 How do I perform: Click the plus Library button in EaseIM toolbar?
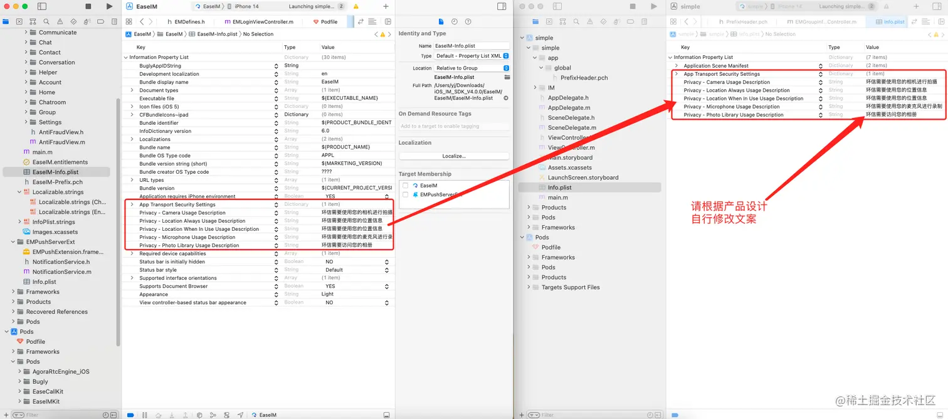(386, 6)
